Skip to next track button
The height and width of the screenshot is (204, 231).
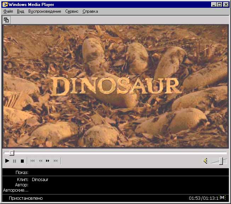pyautogui.click(x=56, y=161)
